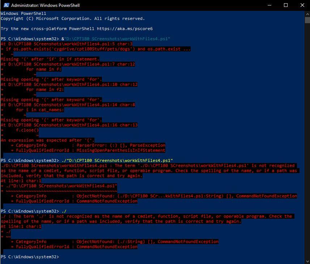Click the 'MissingOpenParenthesisInIfStatement' error id

121,150
